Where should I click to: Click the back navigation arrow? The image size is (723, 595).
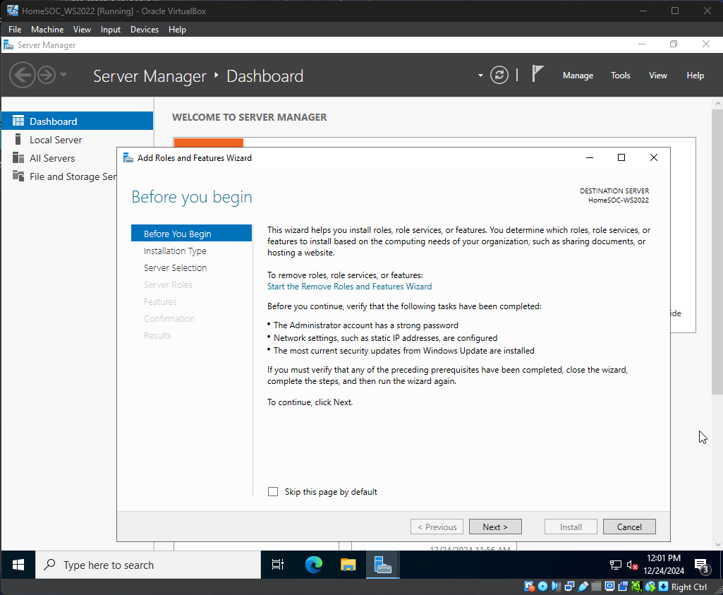22,75
